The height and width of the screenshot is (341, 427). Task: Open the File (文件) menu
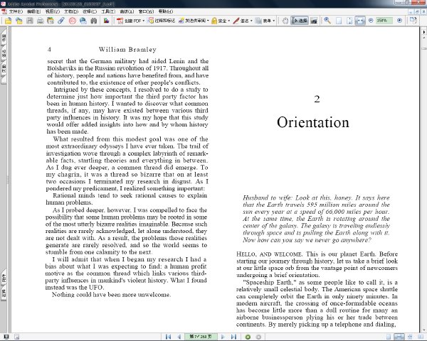(16, 11)
